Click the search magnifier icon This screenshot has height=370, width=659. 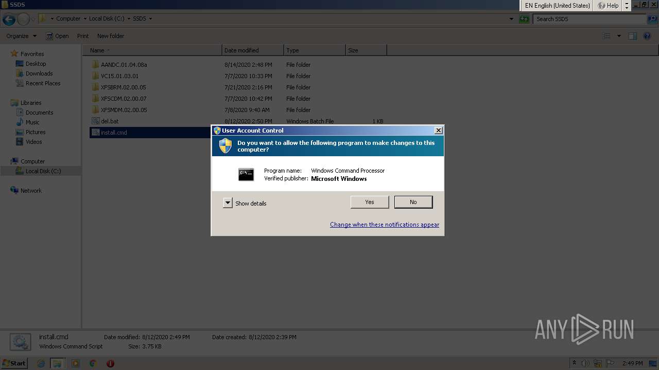coord(652,19)
